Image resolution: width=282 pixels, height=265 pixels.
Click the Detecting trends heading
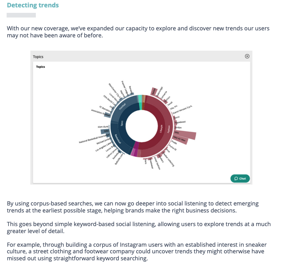tap(33, 5)
